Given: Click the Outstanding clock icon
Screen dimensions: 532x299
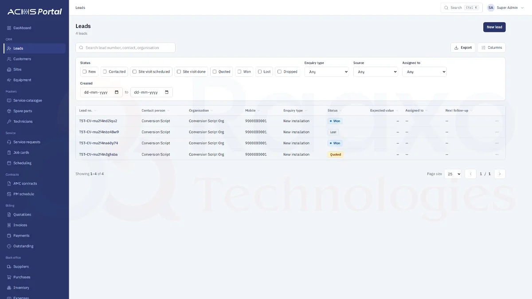Looking at the screenshot, I should pyautogui.click(x=9, y=246).
